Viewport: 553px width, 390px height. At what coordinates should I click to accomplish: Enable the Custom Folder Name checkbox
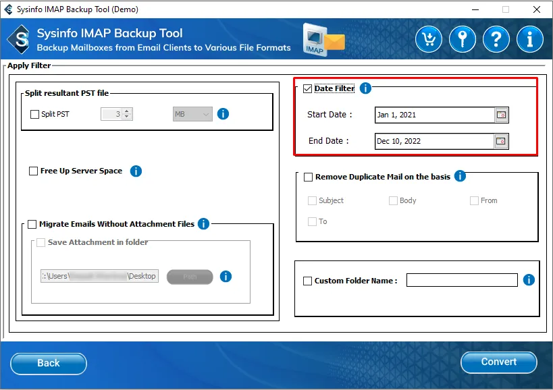pos(307,281)
